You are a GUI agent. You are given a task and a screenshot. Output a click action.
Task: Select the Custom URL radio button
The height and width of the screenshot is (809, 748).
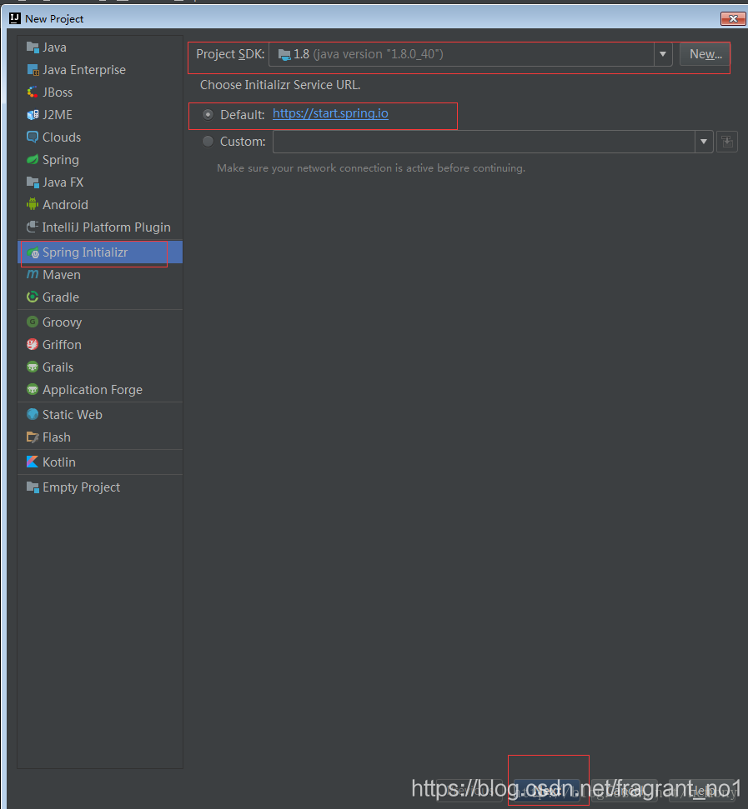click(208, 142)
